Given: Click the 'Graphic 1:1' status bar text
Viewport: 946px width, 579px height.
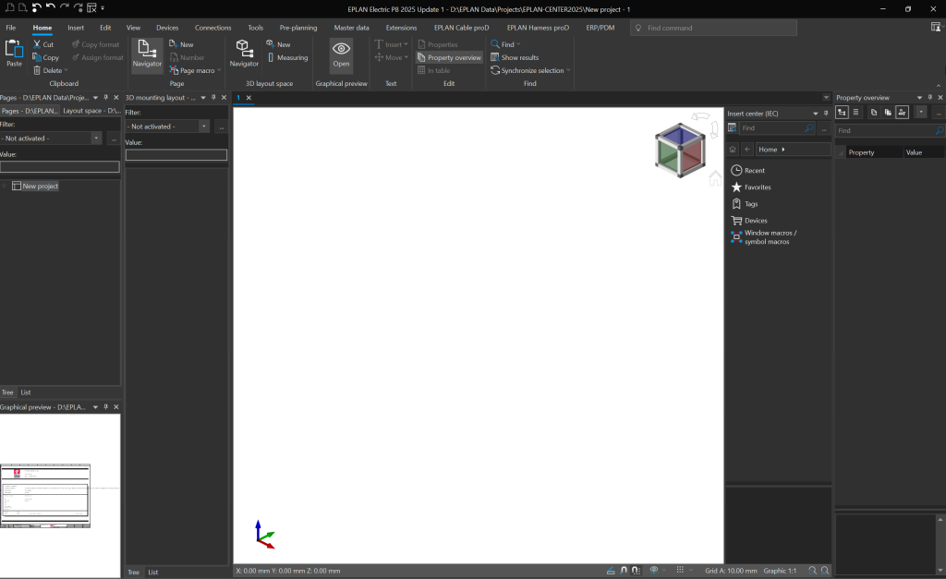Looking at the screenshot, I should [780, 571].
